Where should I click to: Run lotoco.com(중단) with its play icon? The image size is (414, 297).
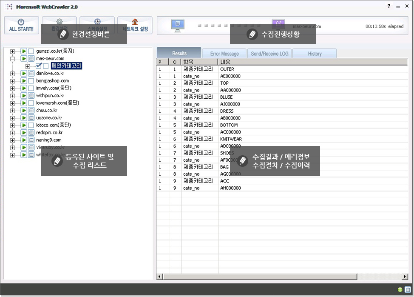tap(24, 125)
